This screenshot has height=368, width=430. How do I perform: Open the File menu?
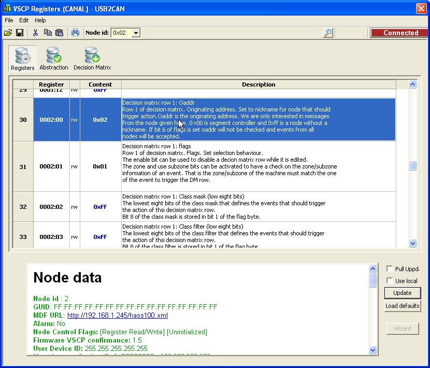pyautogui.click(x=9, y=20)
